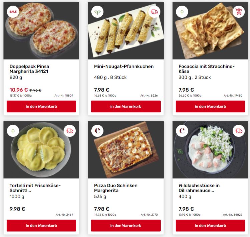Image resolution: width=250 pixels, height=237 pixels.
Task: Click the delivery truck icon on Mini-Nougat-Pfannkuchen
Action: pos(154,12)
